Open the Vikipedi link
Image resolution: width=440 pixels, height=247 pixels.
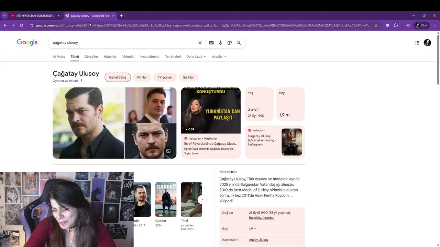pyautogui.click(x=226, y=201)
